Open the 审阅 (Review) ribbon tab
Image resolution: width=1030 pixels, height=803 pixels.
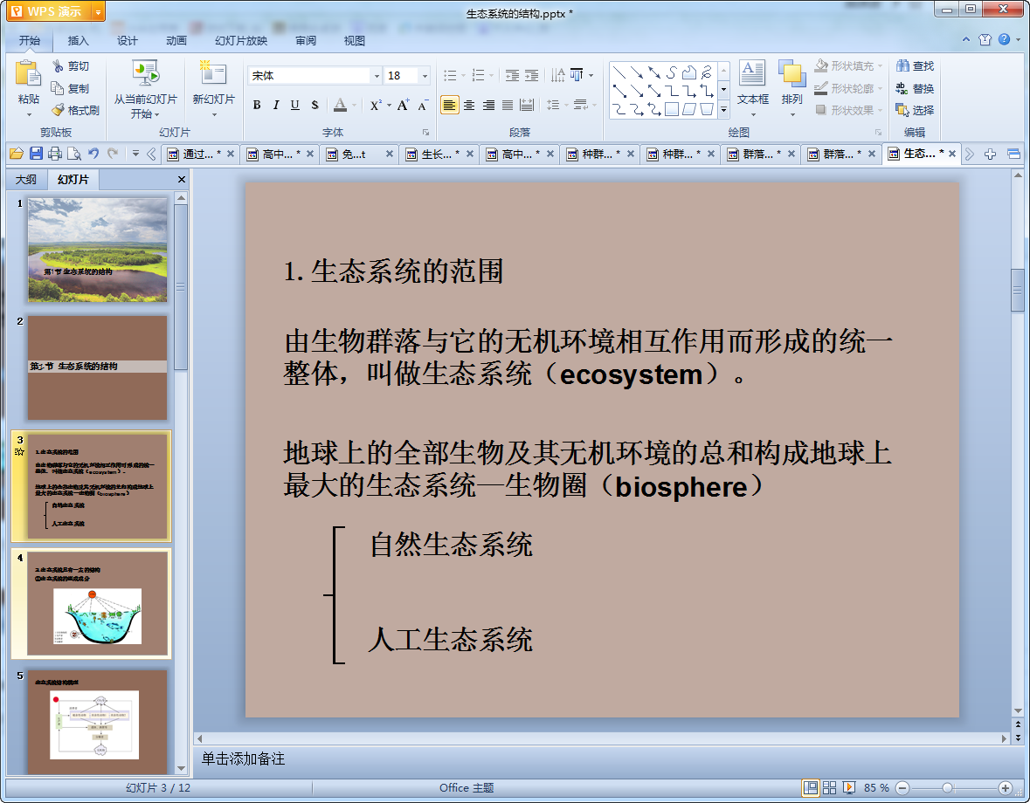pyautogui.click(x=306, y=41)
